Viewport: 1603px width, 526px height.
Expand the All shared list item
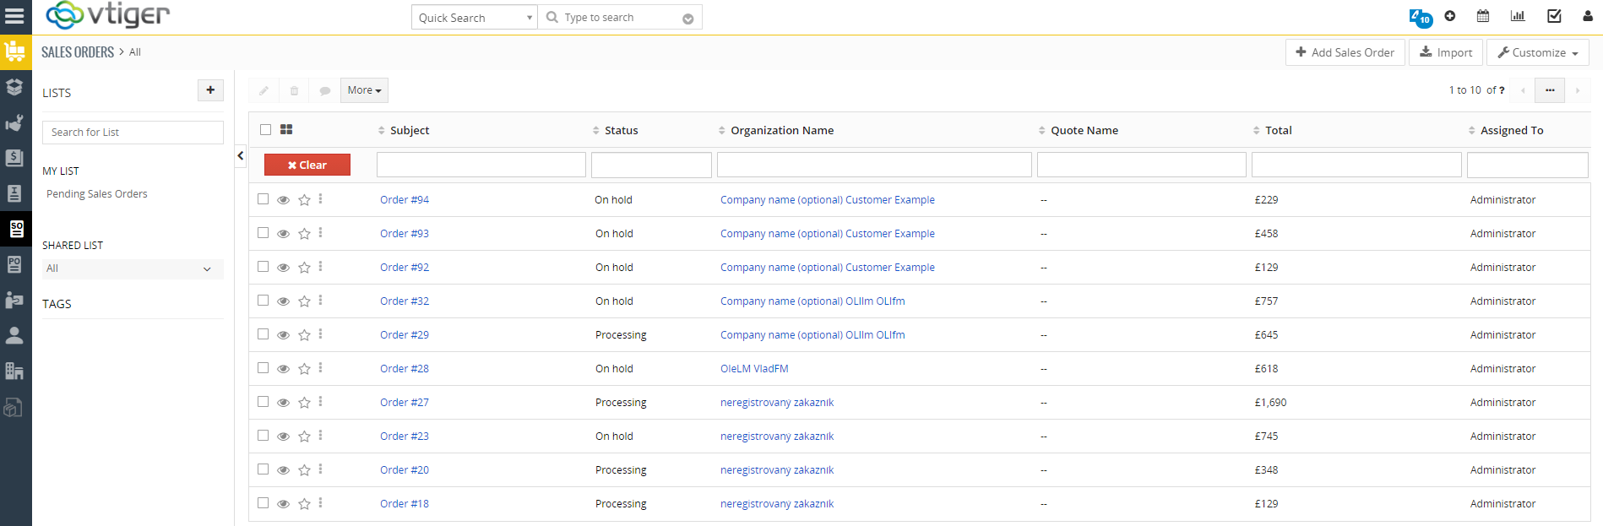point(132,268)
